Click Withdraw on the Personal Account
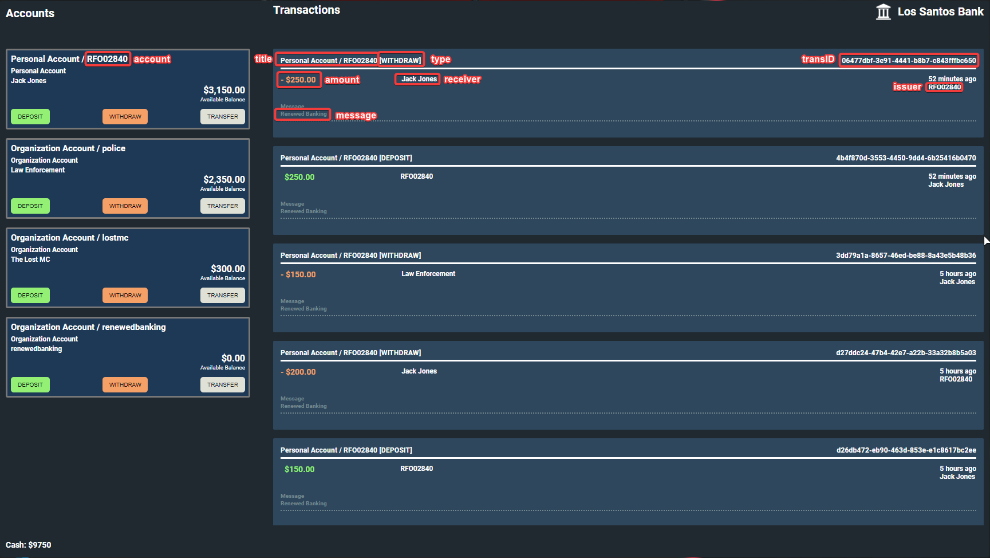The image size is (990, 558). coord(125,116)
